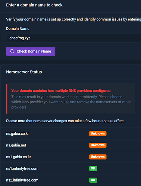Click the 'Verify your domain name' description text
The height and width of the screenshot is (186, 141).
point(73,19)
